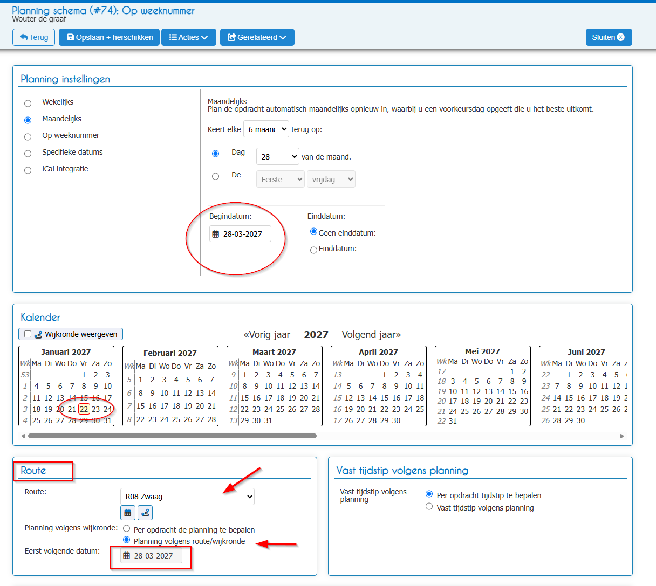Screen dimensions: 656x586
Task: Select the Specifieke datums radio option
Action: pos(28,153)
